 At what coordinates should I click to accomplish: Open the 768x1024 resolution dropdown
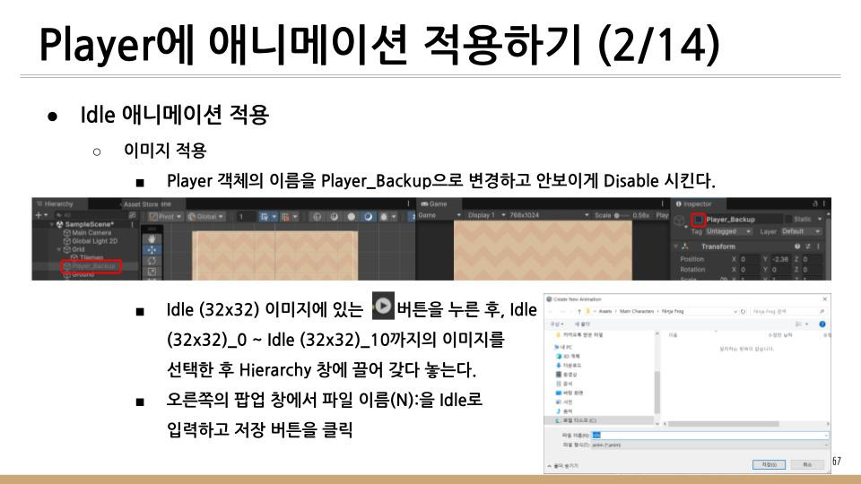[549, 215]
